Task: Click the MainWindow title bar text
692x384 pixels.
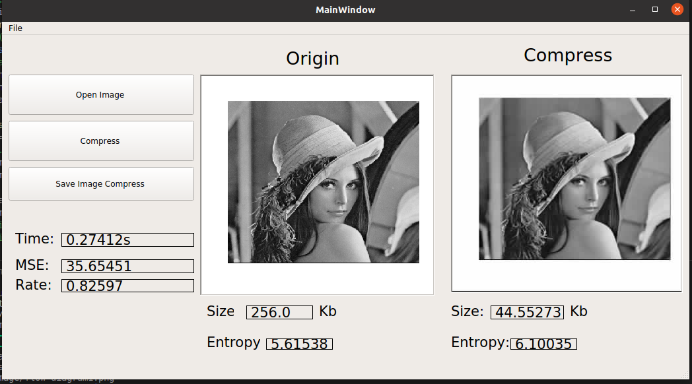Action: (345, 10)
